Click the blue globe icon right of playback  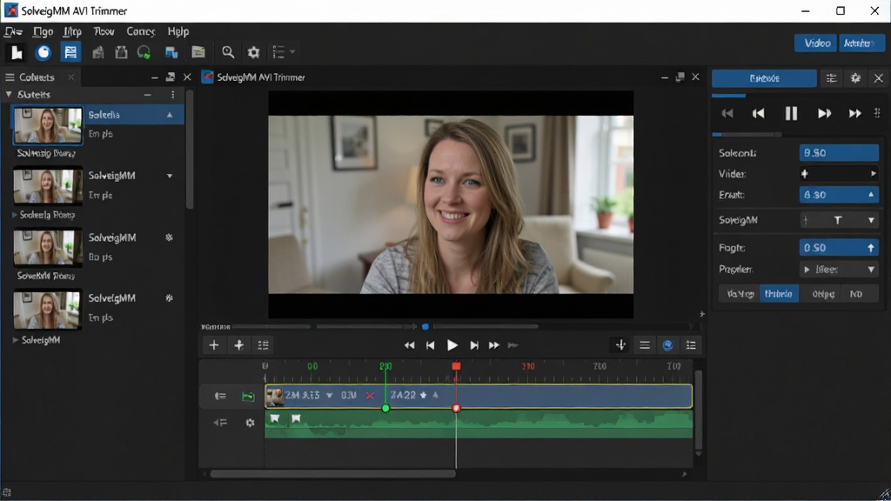point(667,345)
